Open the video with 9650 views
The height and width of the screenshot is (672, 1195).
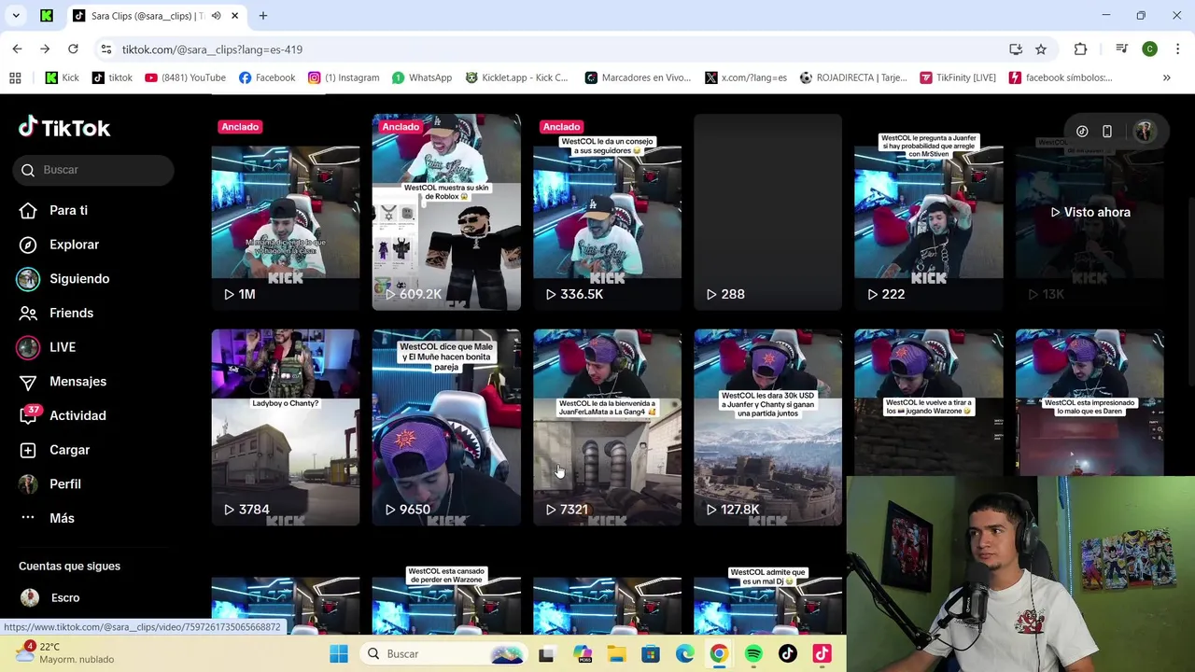[x=446, y=427]
